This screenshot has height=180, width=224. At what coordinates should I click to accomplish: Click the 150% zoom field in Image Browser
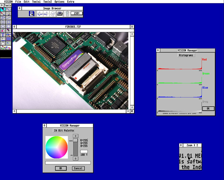coord(77,13)
